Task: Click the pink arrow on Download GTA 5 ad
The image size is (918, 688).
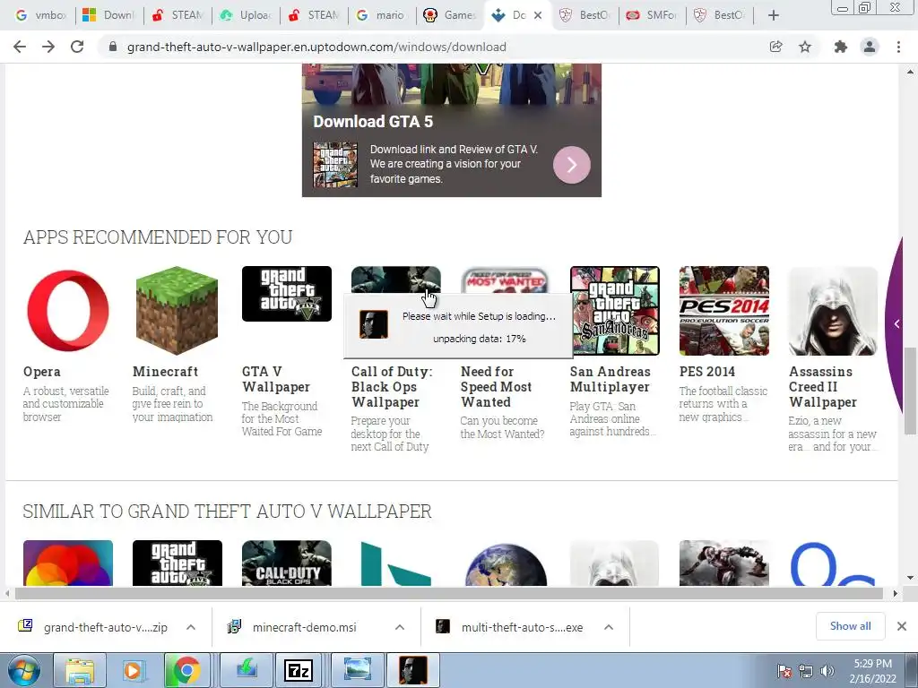Action: click(572, 165)
